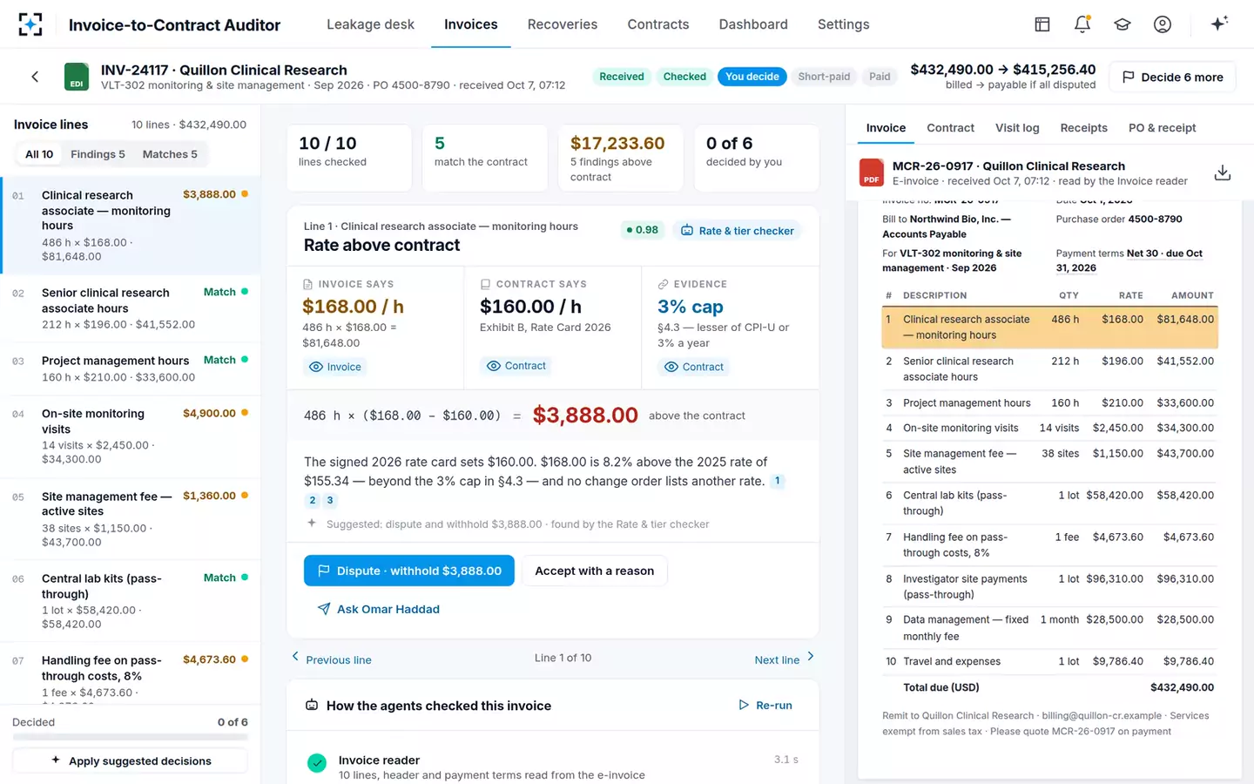Image resolution: width=1254 pixels, height=784 pixels.
Task: Switch to the Visit log tab
Action: [1017, 128]
